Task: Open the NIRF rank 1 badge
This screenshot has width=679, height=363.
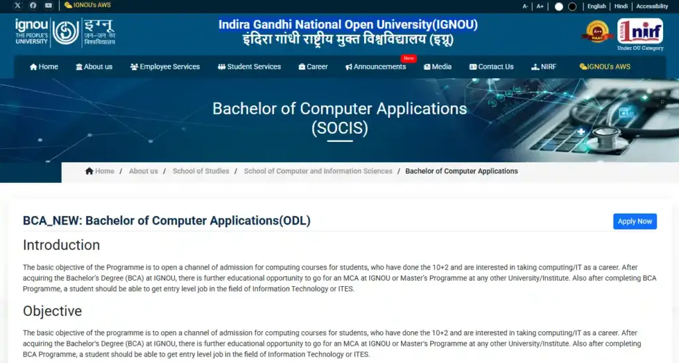Action: coord(640,31)
